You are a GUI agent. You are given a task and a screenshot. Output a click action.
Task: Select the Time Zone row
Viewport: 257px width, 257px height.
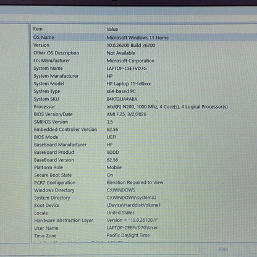coord(144,235)
